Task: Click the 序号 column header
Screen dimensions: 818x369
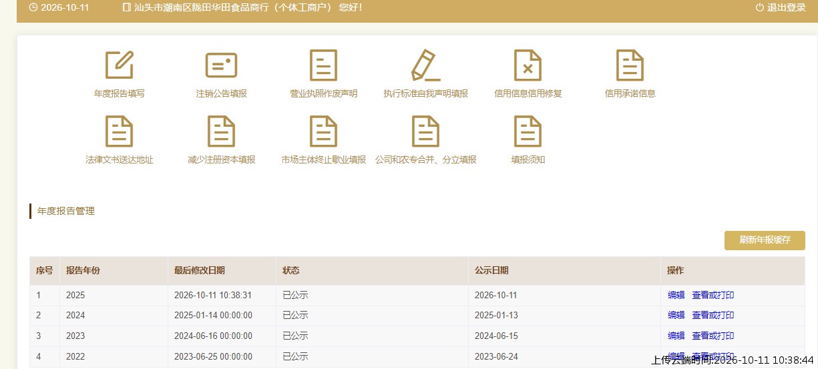Action: [x=44, y=270]
